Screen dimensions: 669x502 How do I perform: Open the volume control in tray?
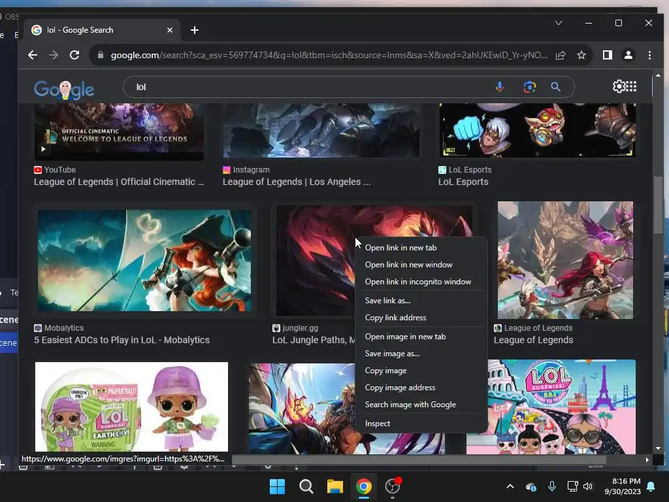588,486
